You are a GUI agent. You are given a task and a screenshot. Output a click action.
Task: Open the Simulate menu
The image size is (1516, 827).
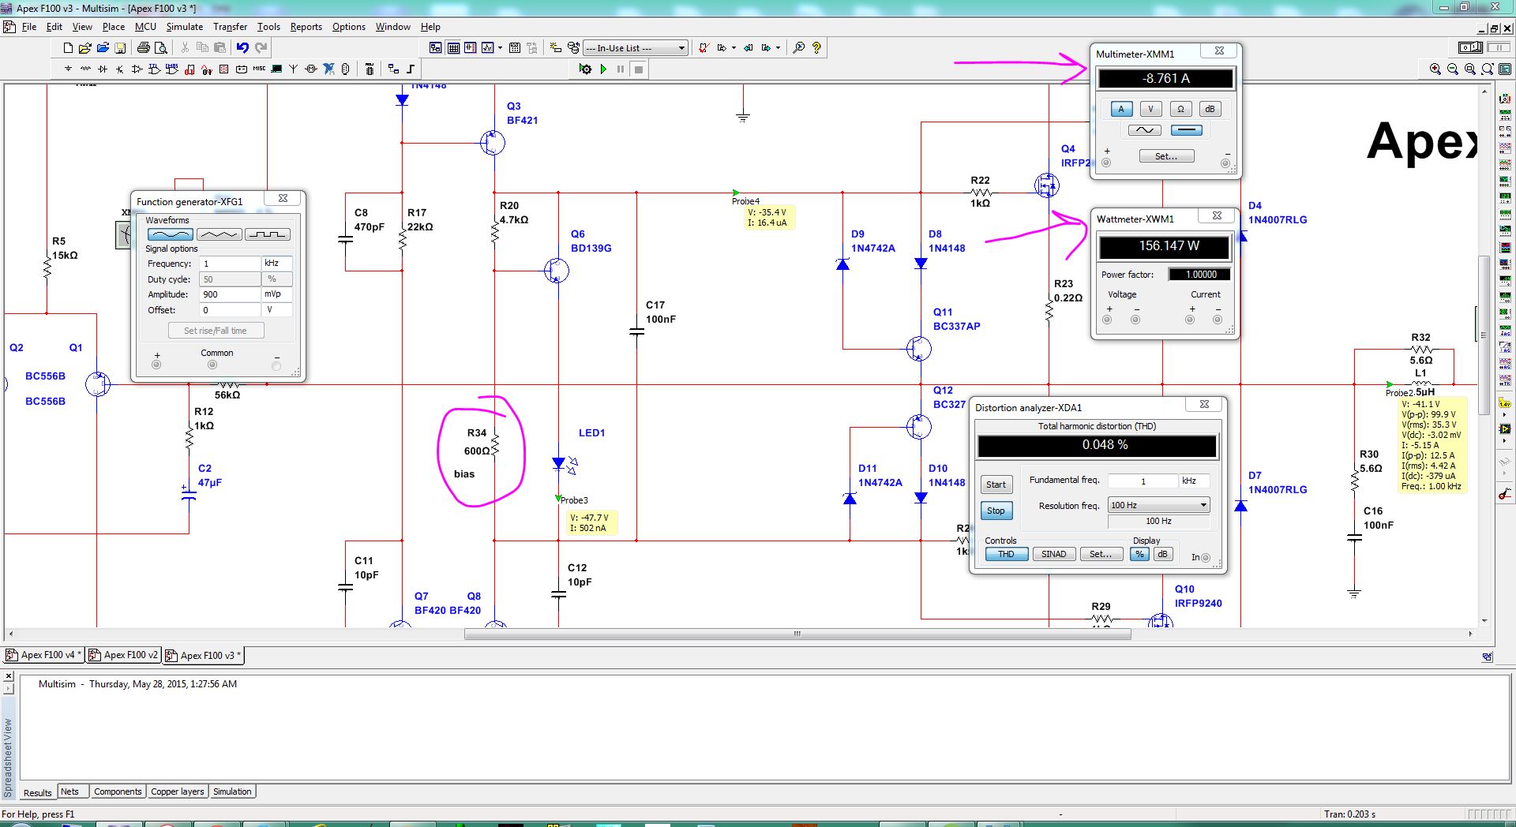(x=184, y=27)
